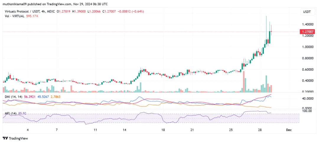The height and width of the screenshot is (143, 319).
Task: Click the 14 date label on time axis
Action: pyautogui.click(x=125, y=130)
